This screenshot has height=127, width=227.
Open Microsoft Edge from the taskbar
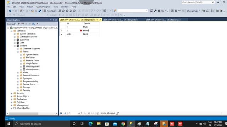[x=90, y=124]
